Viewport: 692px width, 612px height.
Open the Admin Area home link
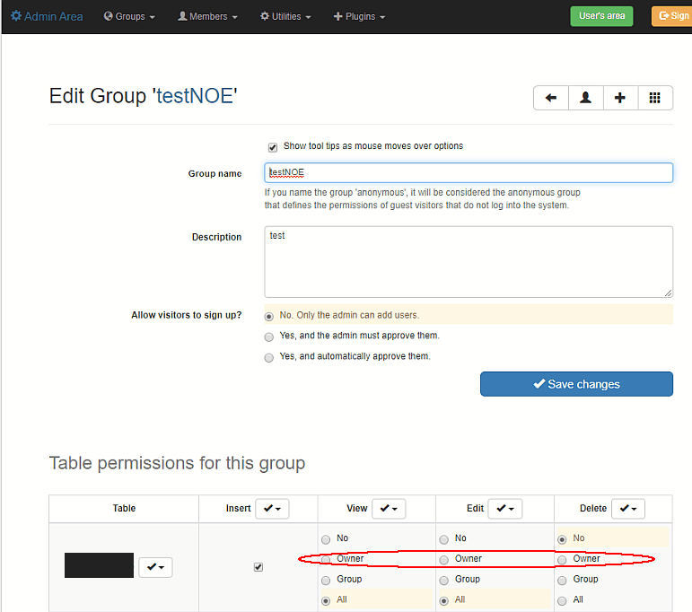click(x=47, y=16)
